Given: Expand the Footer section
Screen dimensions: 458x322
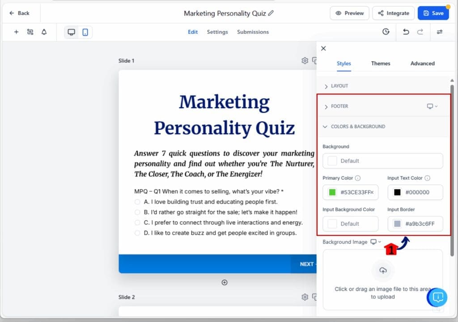Looking at the screenshot, I should pos(339,107).
